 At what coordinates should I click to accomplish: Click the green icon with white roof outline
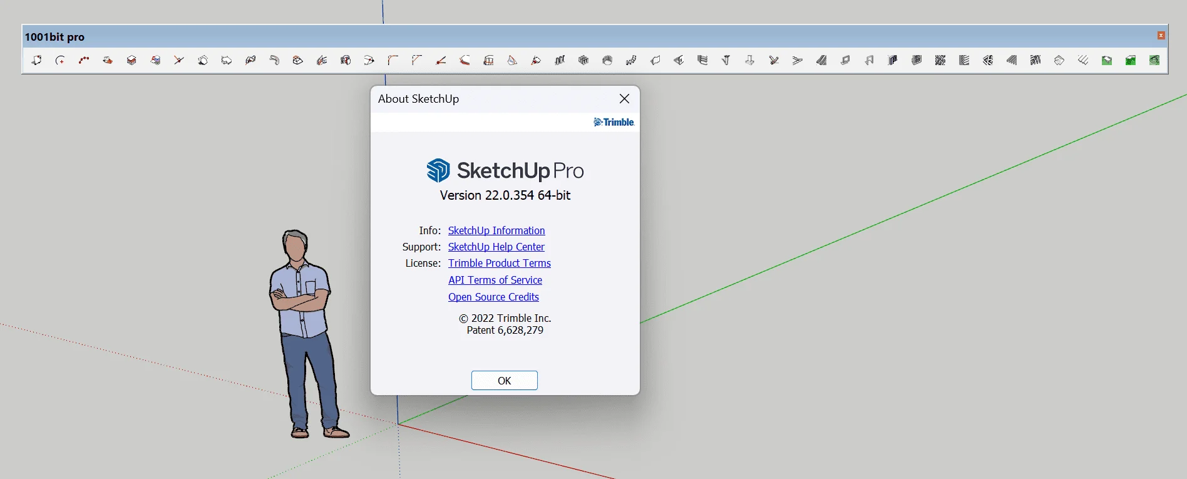coord(1107,60)
